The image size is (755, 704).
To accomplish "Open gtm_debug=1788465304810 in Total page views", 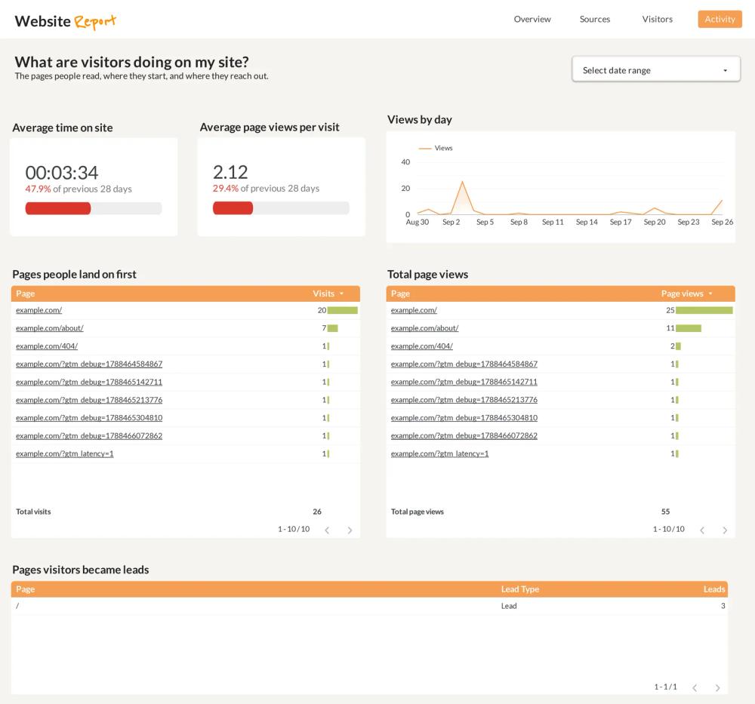I will tap(464, 418).
